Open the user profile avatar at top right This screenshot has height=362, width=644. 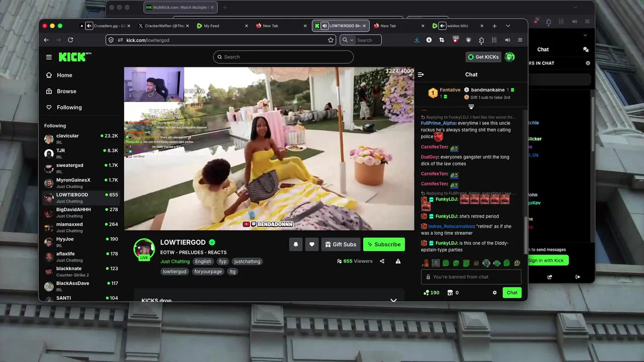point(510,57)
